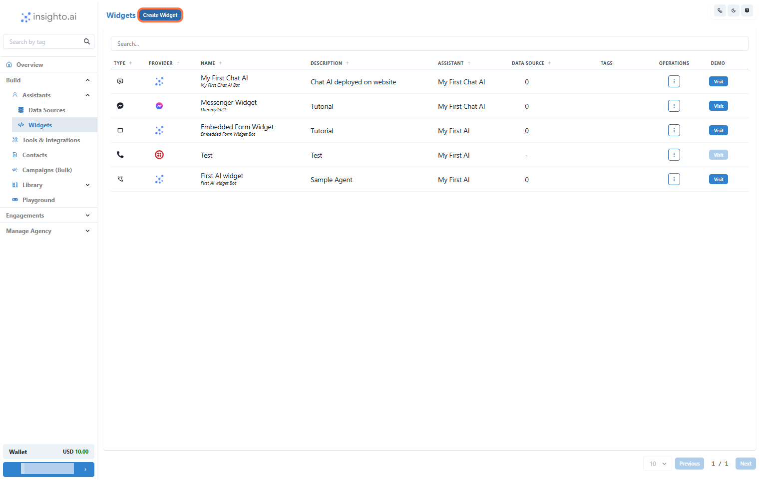Click Visit for the Embedded Form Widget
The image size is (762, 480).
(718, 130)
